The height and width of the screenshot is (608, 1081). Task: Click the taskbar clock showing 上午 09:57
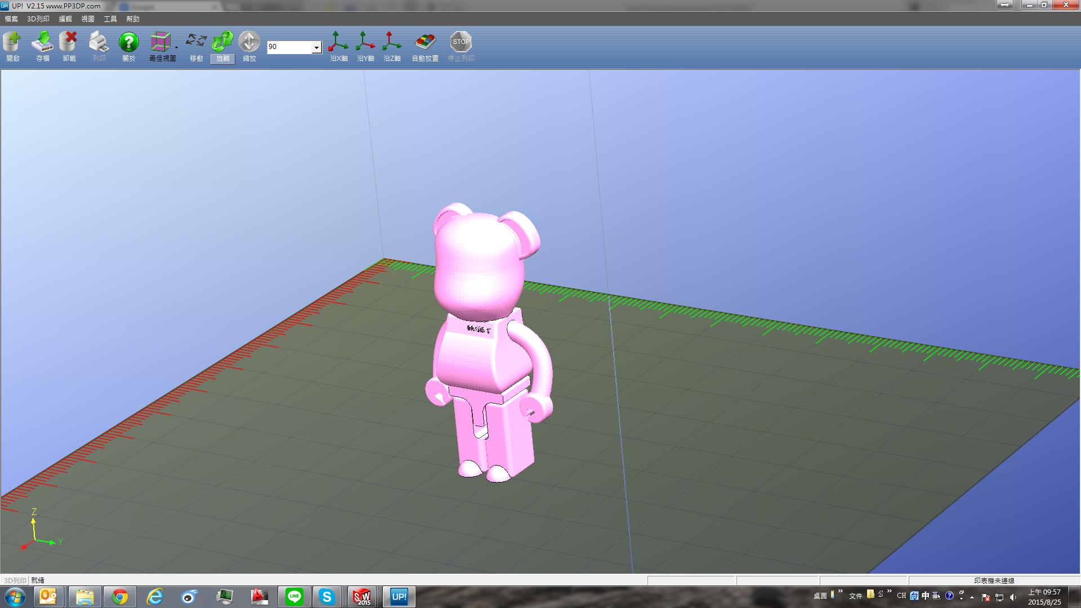click(1044, 597)
